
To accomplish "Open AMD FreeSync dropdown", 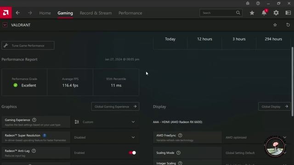I will point(256,137).
